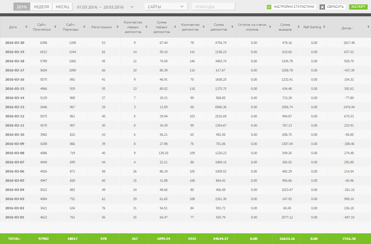Click deposit sum 4754.74
371x244 pixels.
tap(221, 43)
